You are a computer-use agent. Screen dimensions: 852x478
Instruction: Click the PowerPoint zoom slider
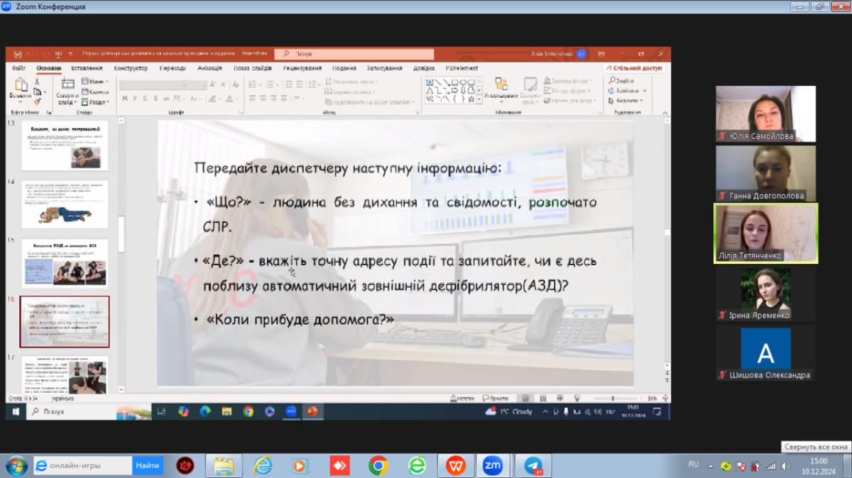614,399
